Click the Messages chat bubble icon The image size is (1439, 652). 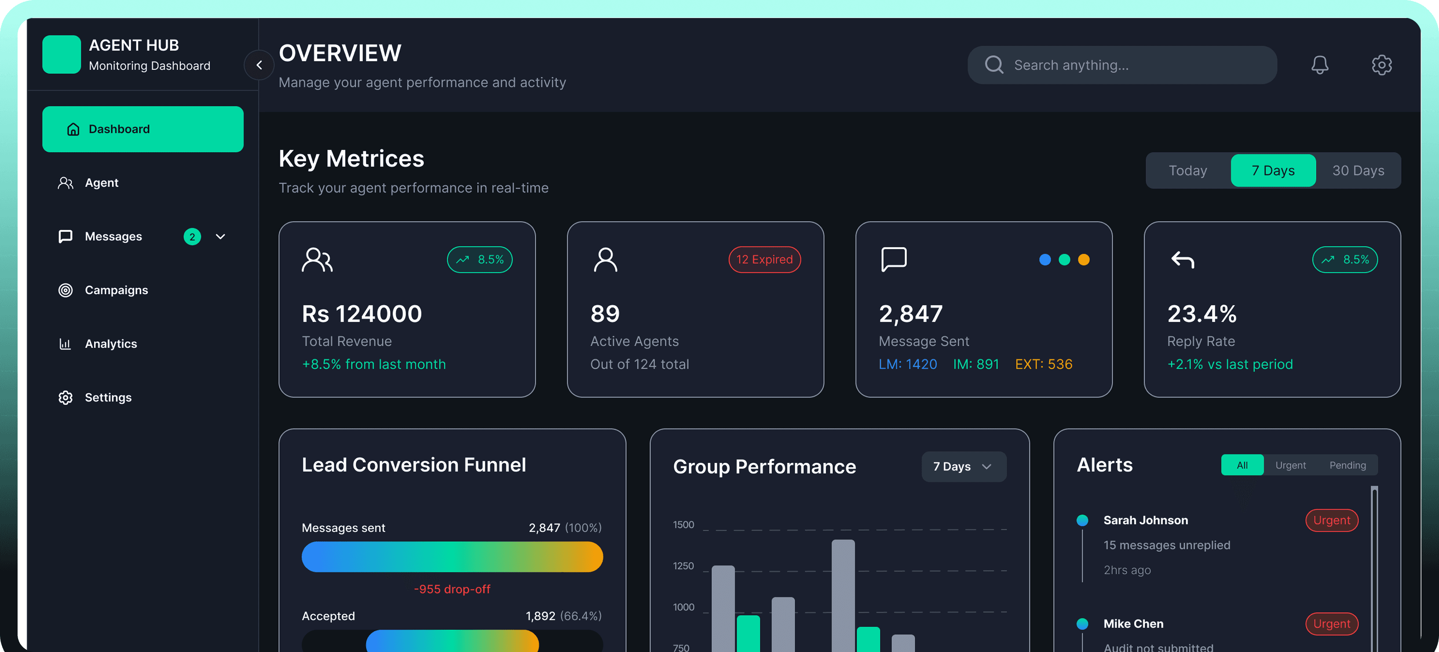(x=66, y=236)
